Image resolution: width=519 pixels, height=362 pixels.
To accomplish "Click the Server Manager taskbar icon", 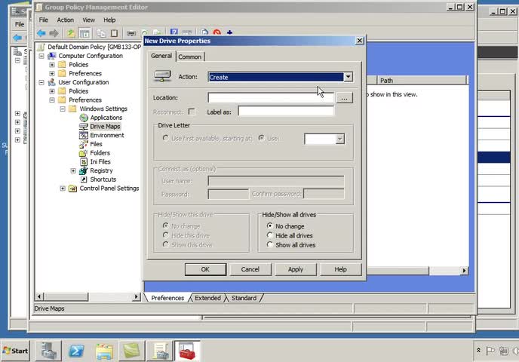I will coord(48,351).
